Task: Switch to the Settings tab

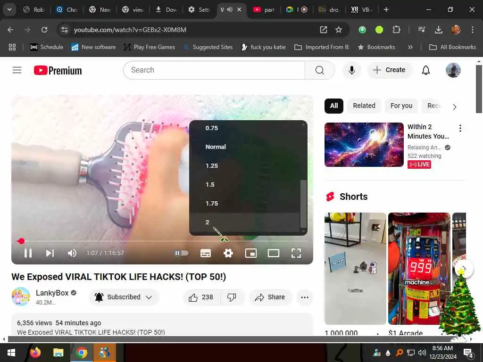Action: [x=199, y=10]
